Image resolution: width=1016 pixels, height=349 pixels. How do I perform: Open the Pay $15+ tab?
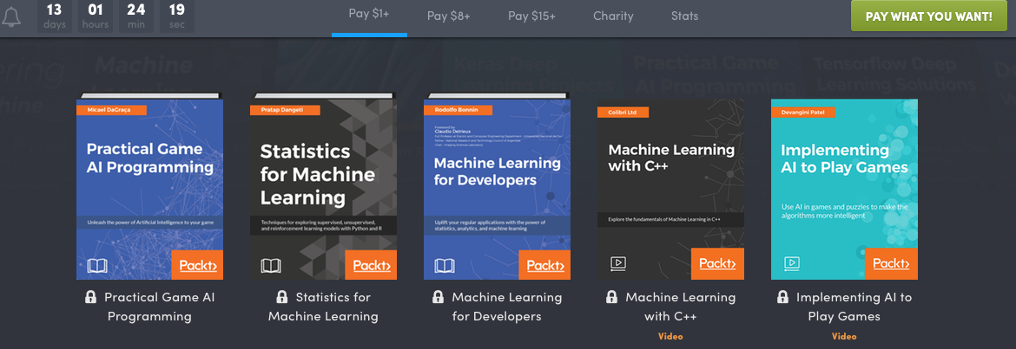click(x=531, y=16)
